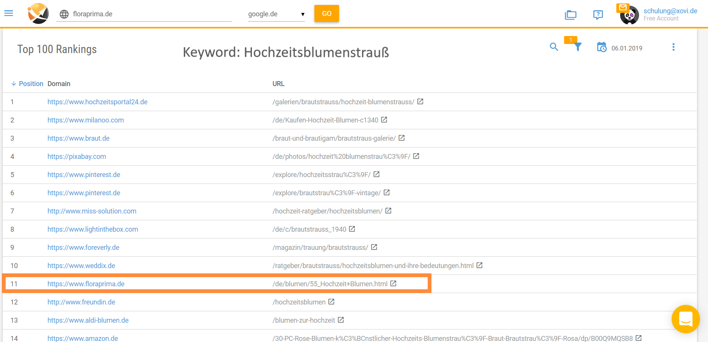Viewport: 708px width, 342px height.
Task: Click the date 06.01.2019
Action: (x=627, y=48)
